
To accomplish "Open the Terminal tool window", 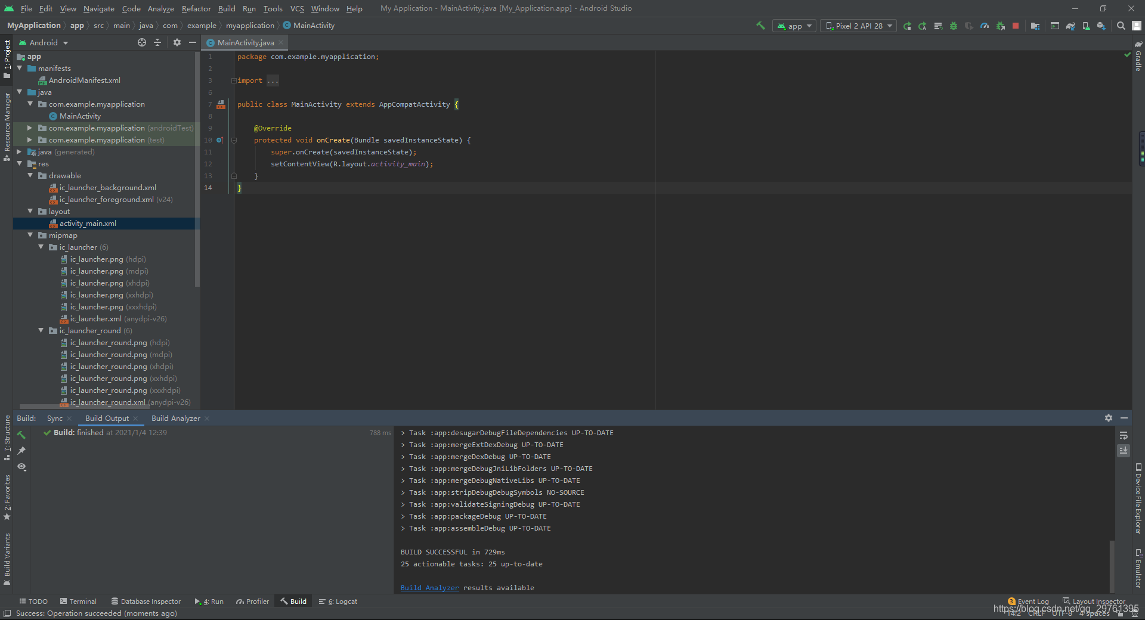I will tap(78, 602).
